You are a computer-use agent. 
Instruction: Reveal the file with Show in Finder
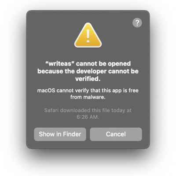60,134
